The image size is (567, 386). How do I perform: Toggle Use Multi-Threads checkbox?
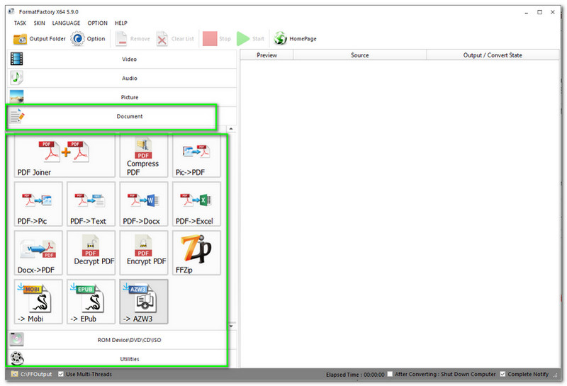point(61,374)
